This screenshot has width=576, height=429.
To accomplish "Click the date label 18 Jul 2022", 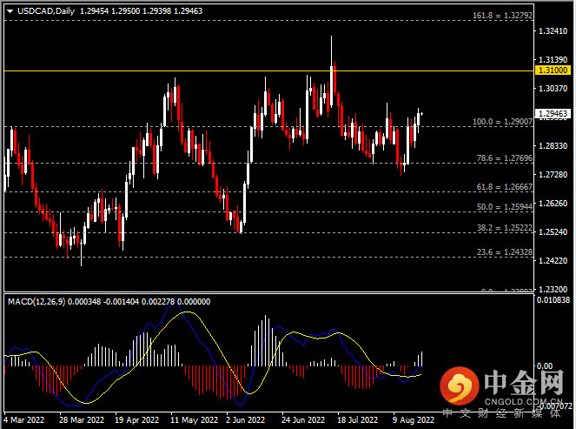I will point(357,419).
